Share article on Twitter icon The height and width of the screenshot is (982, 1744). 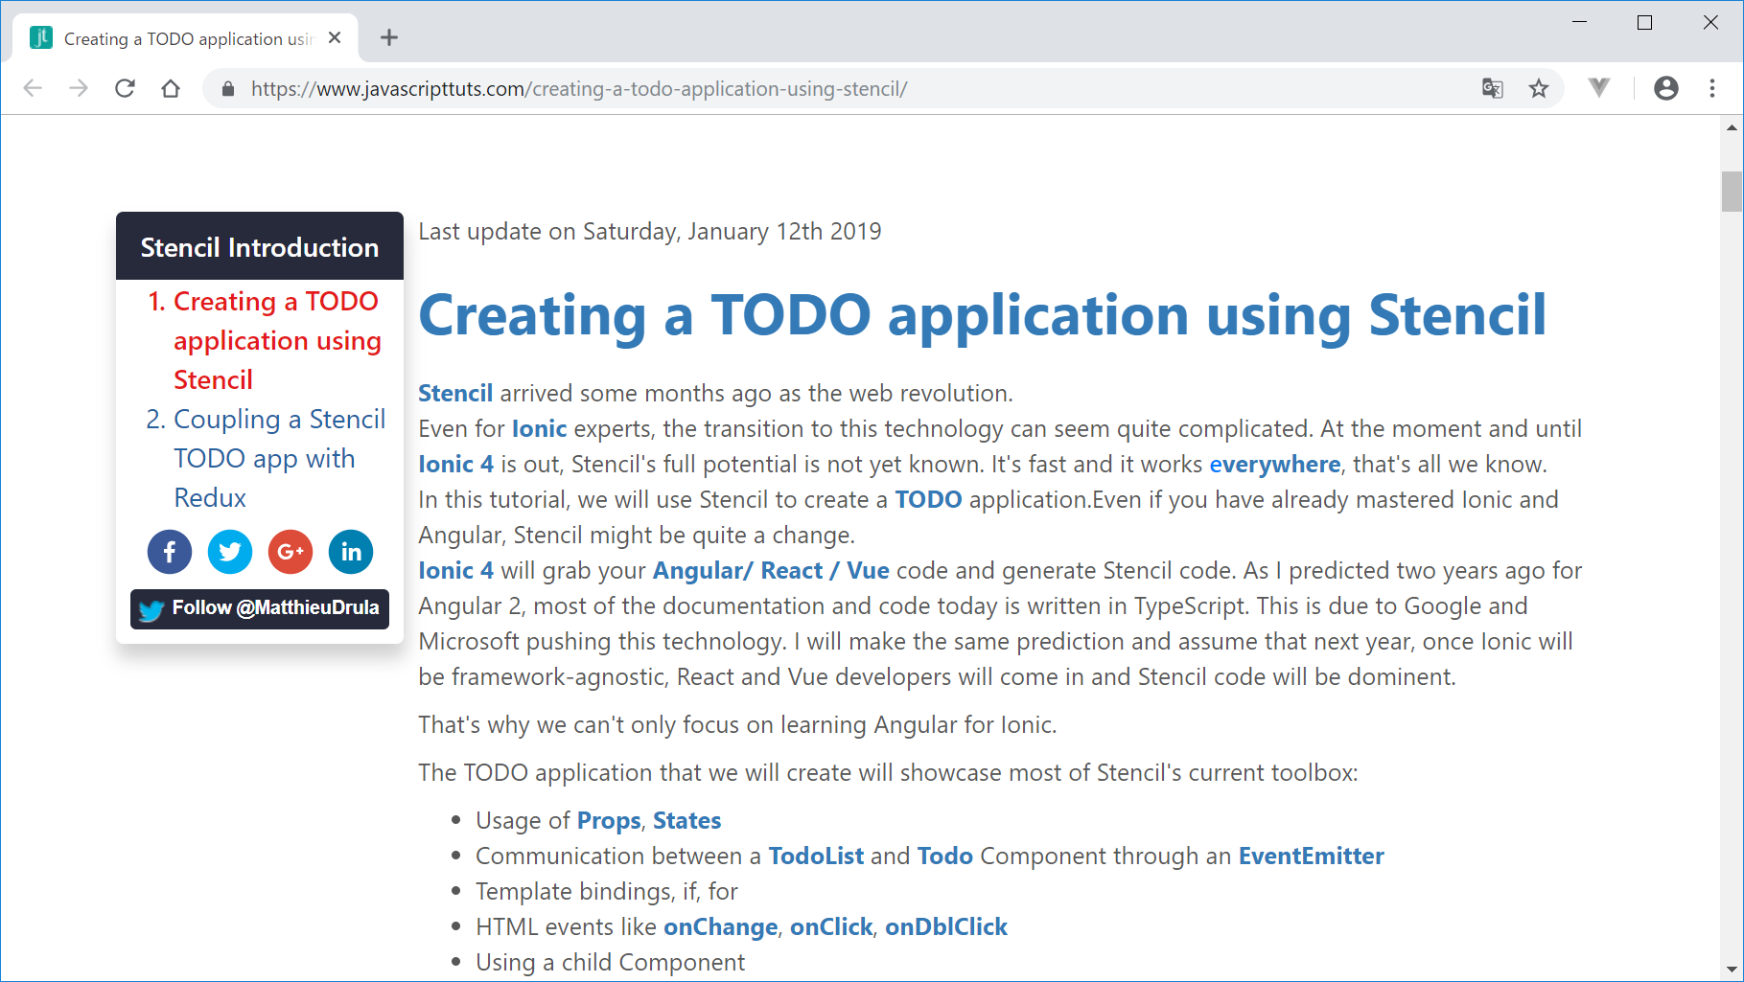click(x=230, y=552)
